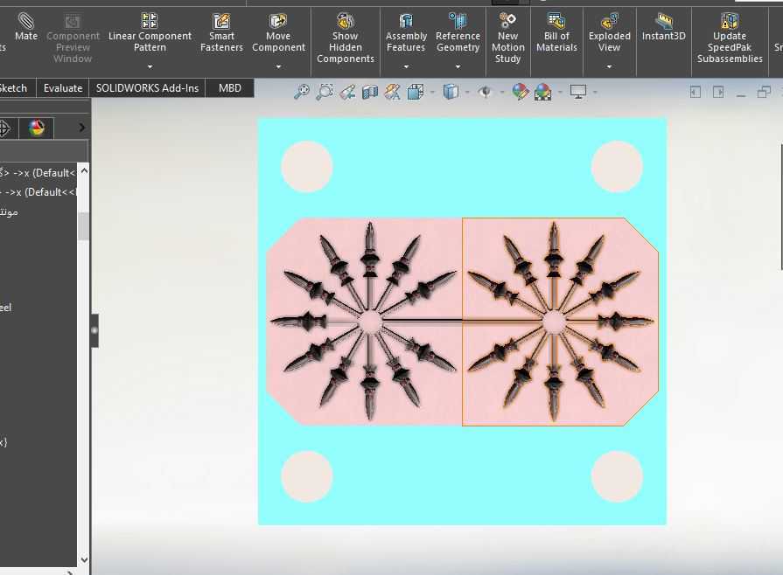Expand View Settings dropdown arrow

(x=595, y=93)
